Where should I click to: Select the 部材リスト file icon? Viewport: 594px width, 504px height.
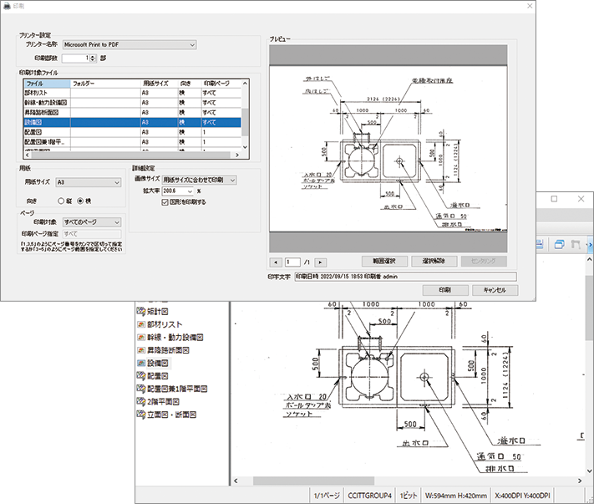[x=140, y=324]
